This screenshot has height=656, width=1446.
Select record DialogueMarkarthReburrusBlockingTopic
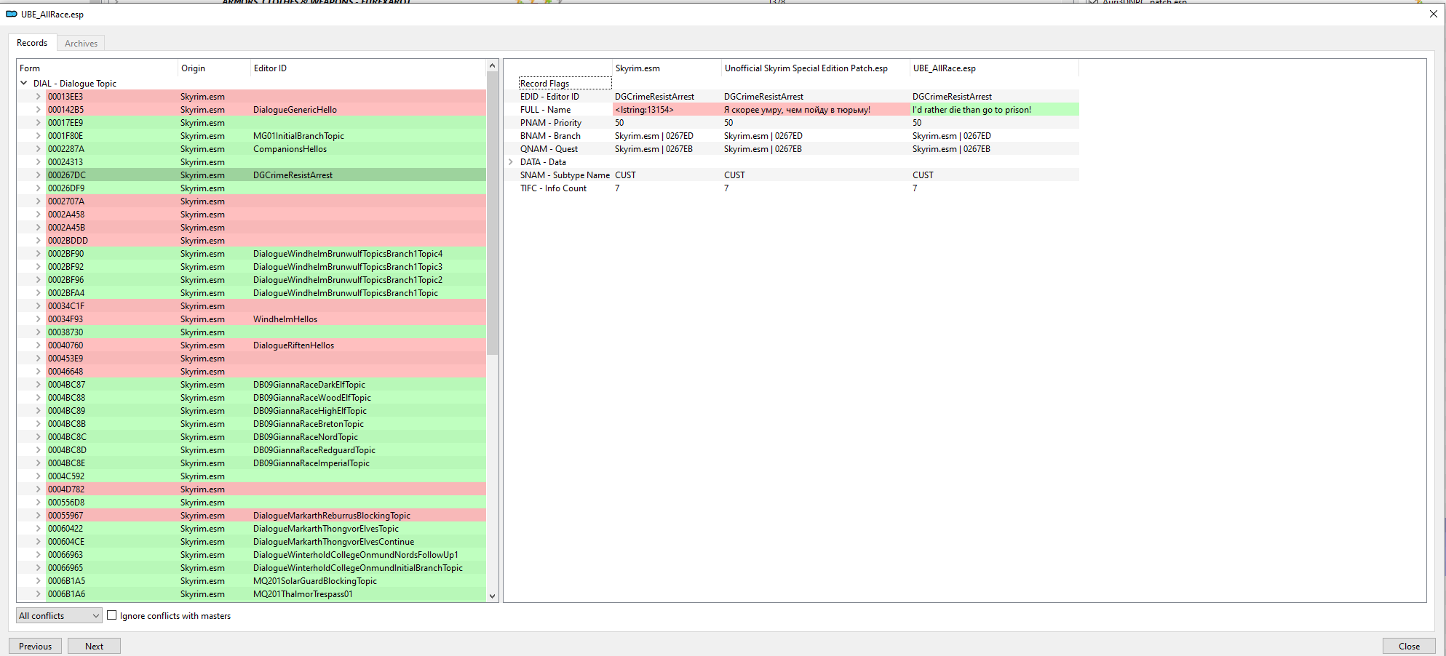[x=266, y=516]
